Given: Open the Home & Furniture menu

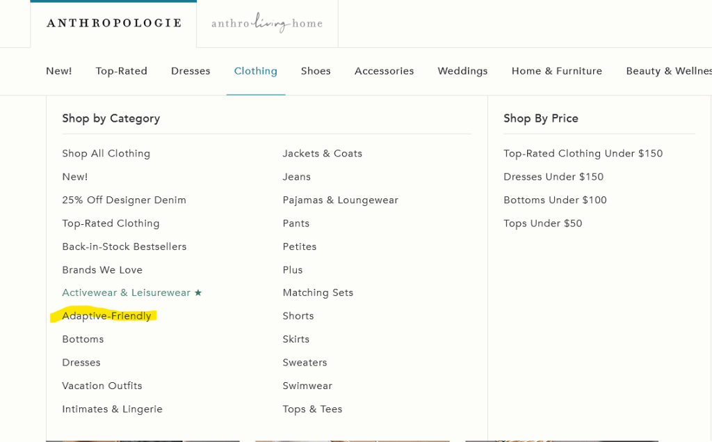Looking at the screenshot, I should click(557, 71).
